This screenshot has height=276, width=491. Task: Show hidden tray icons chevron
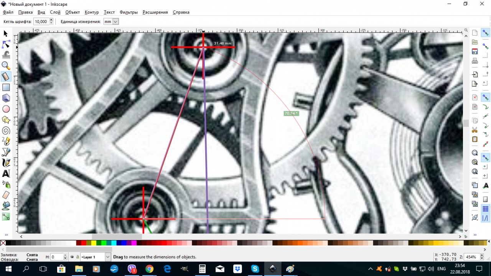click(x=370, y=269)
